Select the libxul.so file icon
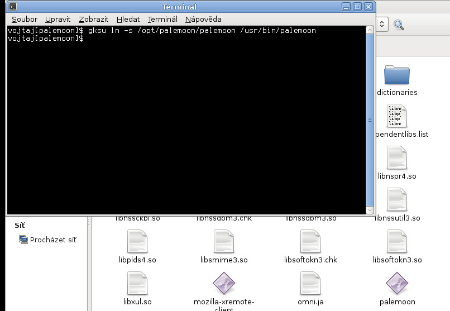This screenshot has width=450, height=311. click(137, 283)
